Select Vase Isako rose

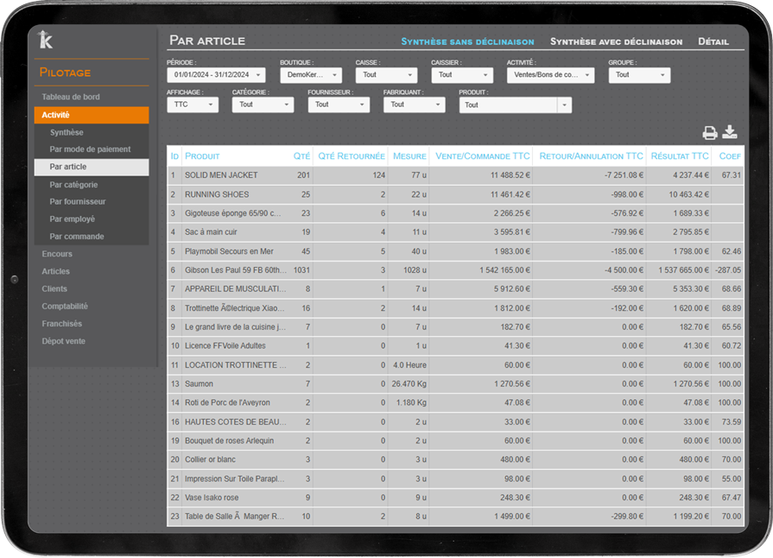point(212,498)
